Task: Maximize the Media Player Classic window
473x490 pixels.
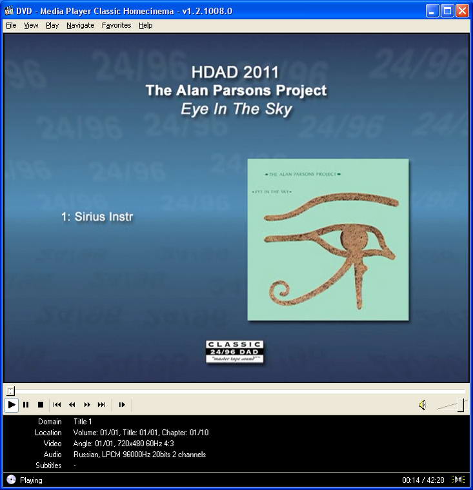Action: (x=447, y=11)
